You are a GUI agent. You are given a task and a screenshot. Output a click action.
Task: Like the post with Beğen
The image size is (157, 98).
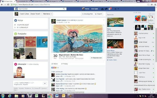[x=55, y=64]
